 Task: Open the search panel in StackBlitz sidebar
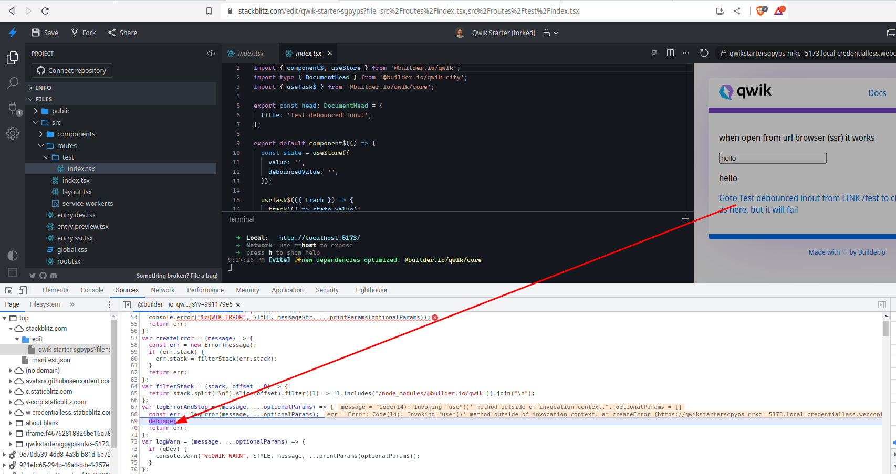13,83
